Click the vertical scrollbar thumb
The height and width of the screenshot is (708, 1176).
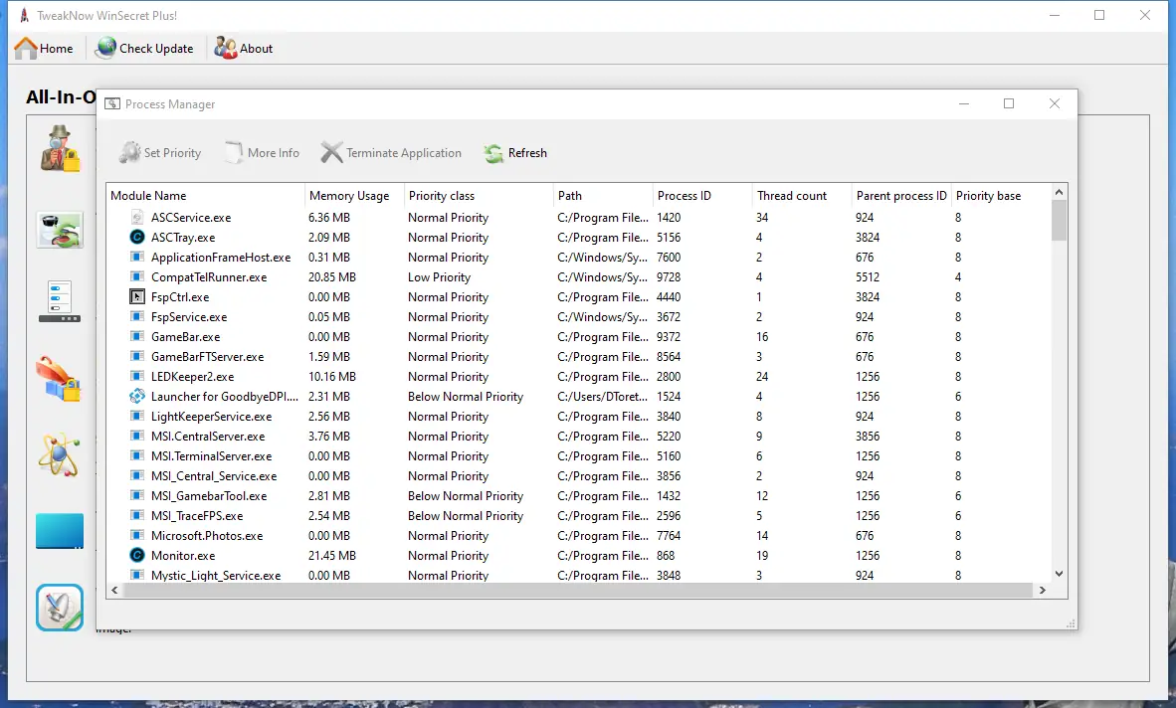pos(1059,221)
